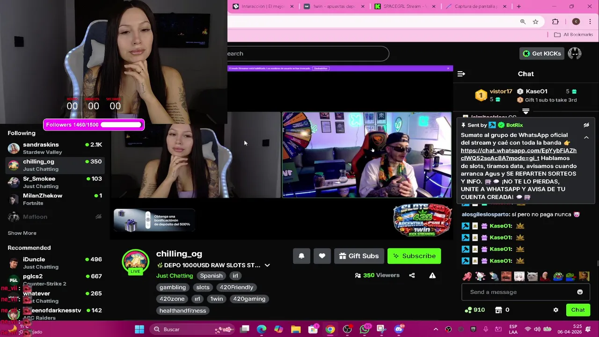This screenshot has width=599, height=337.
Task: Click the Spanish language tag
Action: pos(211,276)
